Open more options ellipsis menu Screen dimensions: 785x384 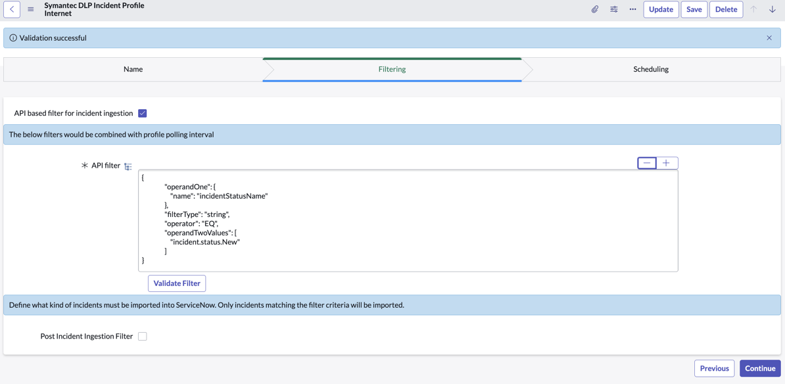coord(633,9)
